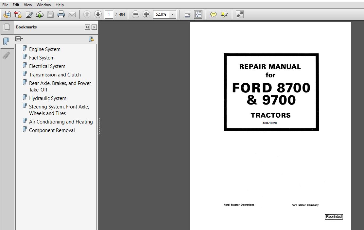Open Rear Axle, Brakes, and Power Take-Off bookmark

(60, 86)
